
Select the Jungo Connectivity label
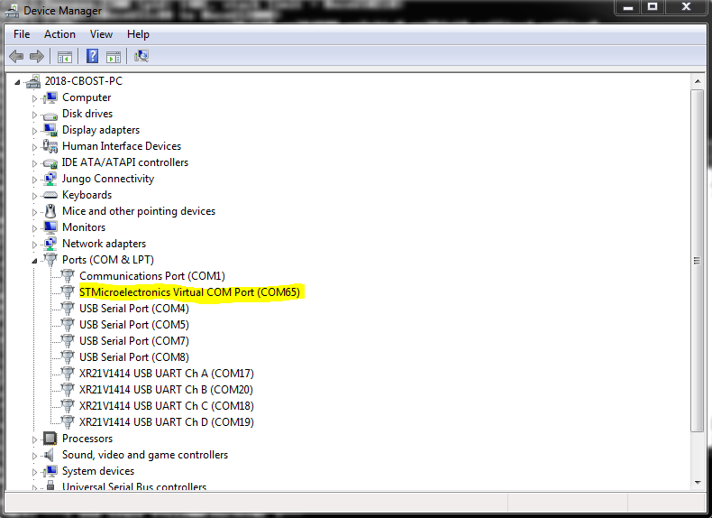tap(108, 179)
